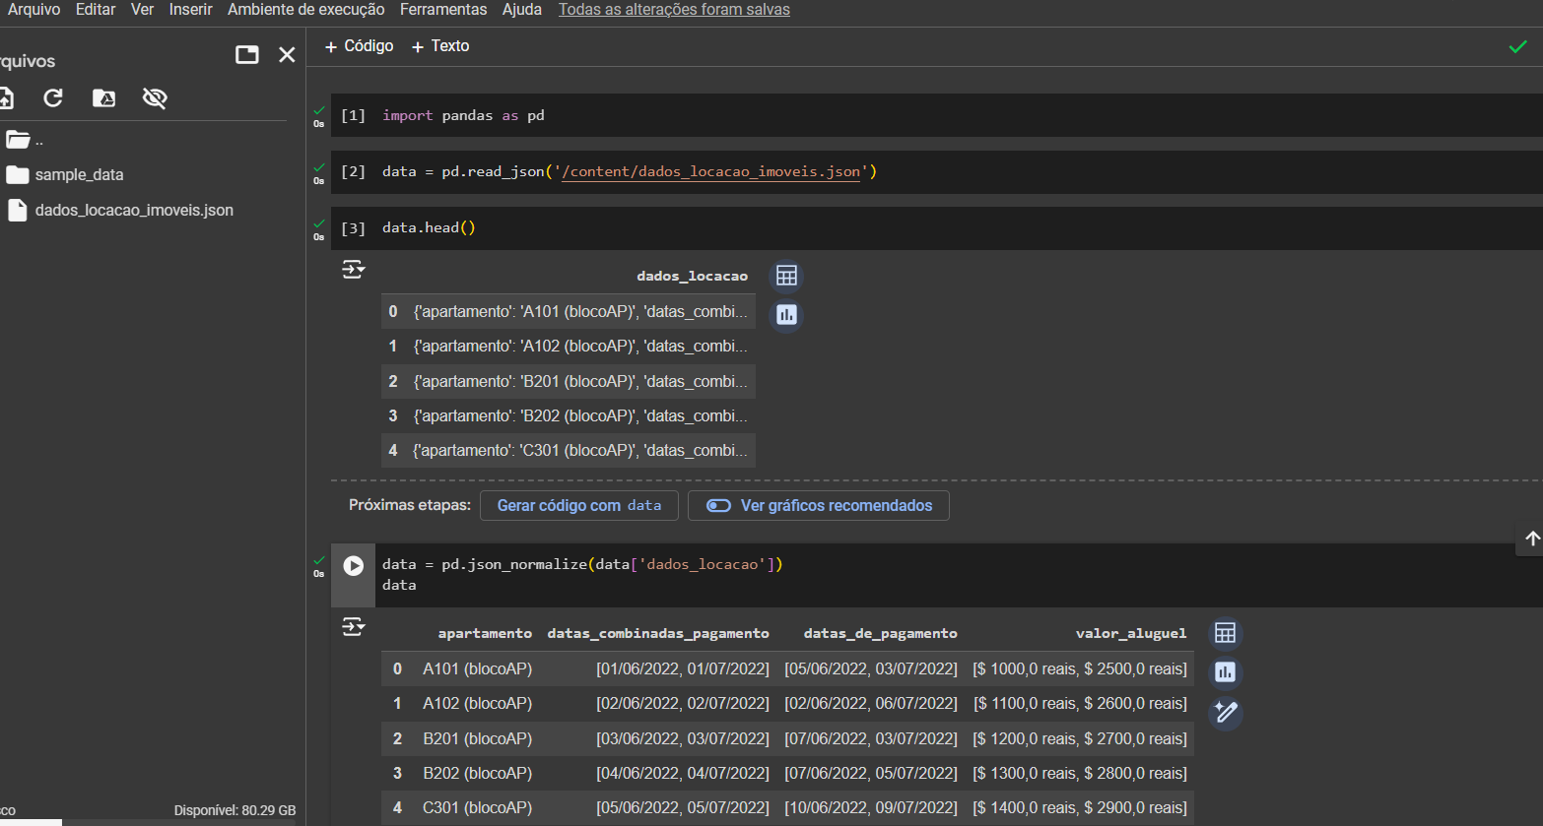This screenshot has height=826, width=1543.
Task: Open the Ferramentas menu
Action: click(443, 9)
